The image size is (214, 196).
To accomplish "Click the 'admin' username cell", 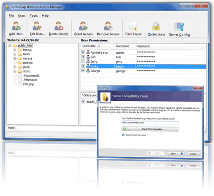I will (120, 53).
